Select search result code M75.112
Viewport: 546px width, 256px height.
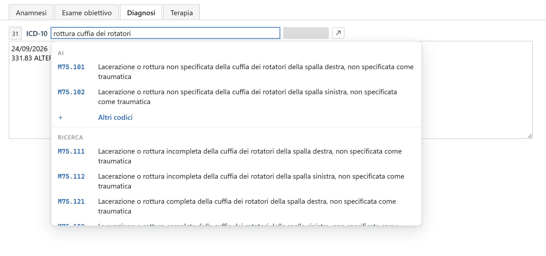click(71, 176)
